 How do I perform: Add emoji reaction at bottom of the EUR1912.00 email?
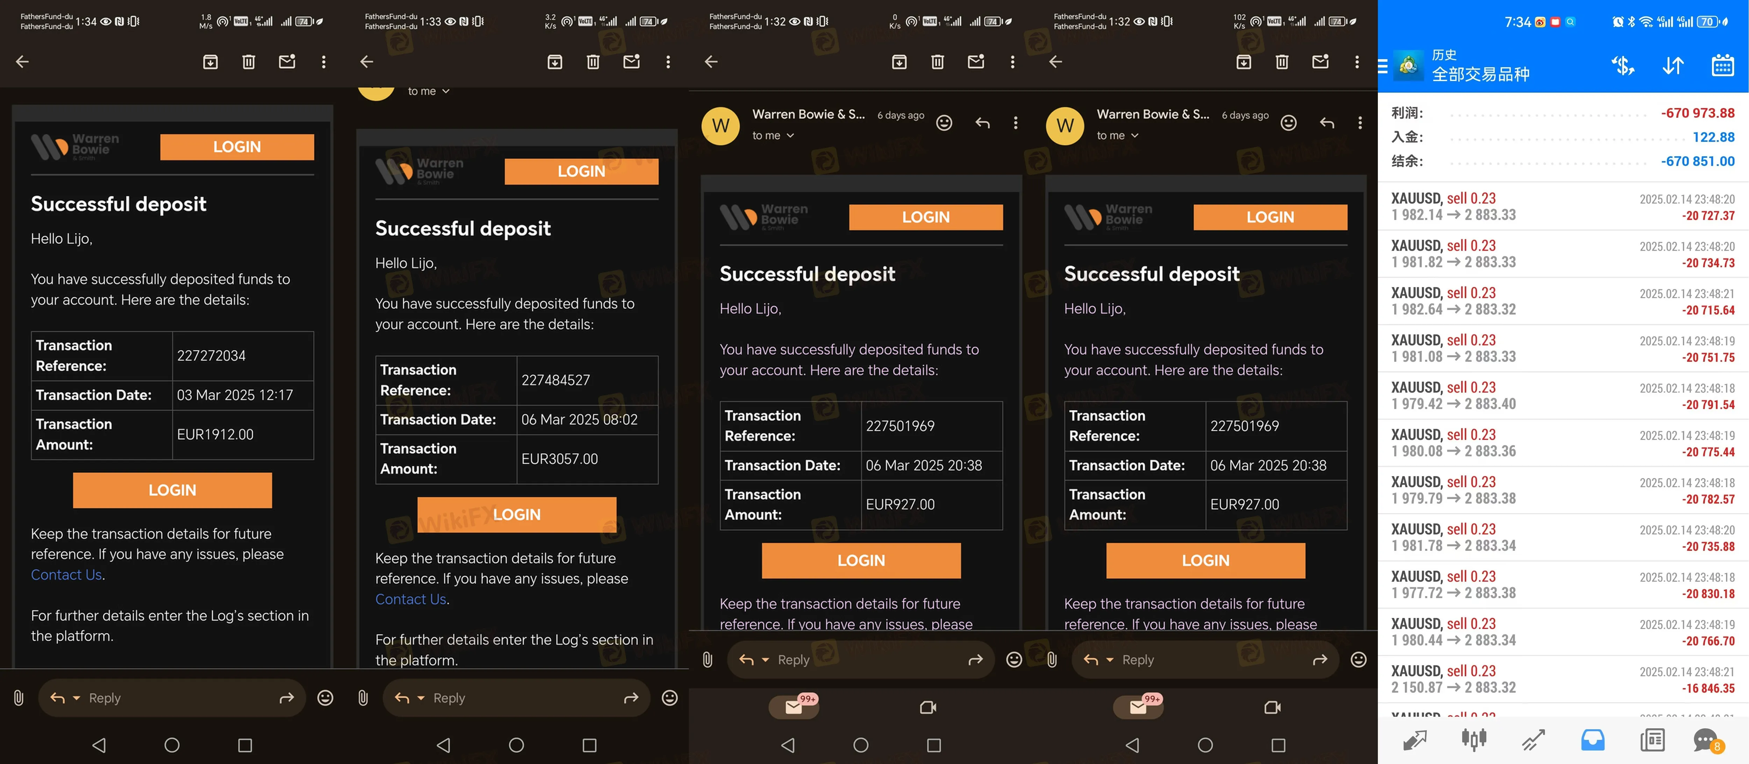pyautogui.click(x=325, y=698)
